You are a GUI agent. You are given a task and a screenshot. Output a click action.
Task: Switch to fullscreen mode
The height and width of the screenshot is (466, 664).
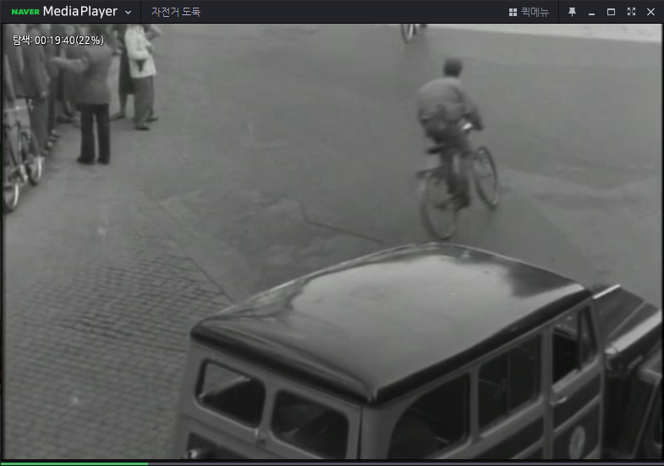[x=631, y=12]
